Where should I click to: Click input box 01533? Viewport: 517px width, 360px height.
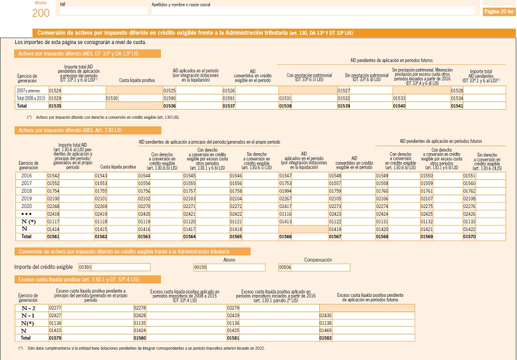pyautogui.click(x=428, y=98)
